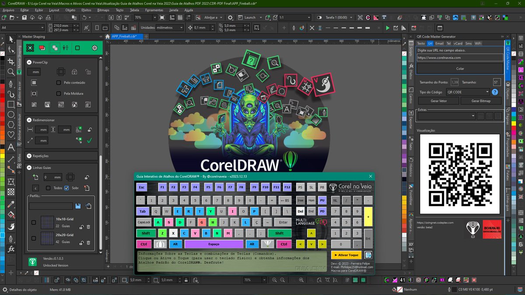Click the URL field with corelnaveia.com

pyautogui.click(x=460, y=57)
